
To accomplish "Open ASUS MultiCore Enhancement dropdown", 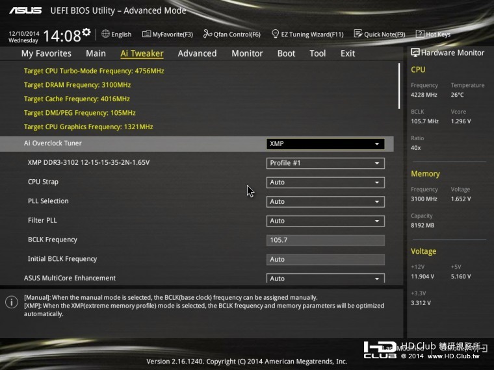I will [325, 278].
